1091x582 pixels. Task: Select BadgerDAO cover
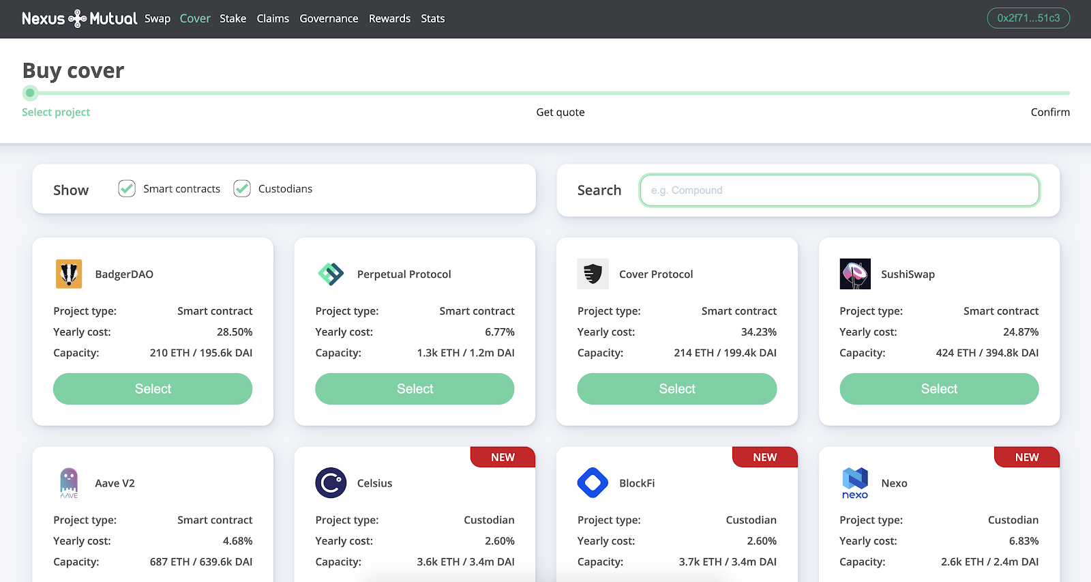pyautogui.click(x=153, y=389)
